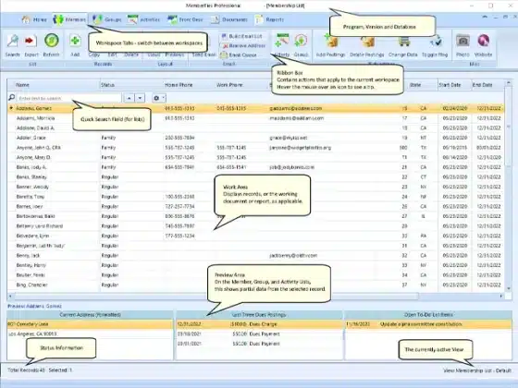Select the Addams, Gomez row
Screen dimensions: 518x388
coord(255,108)
